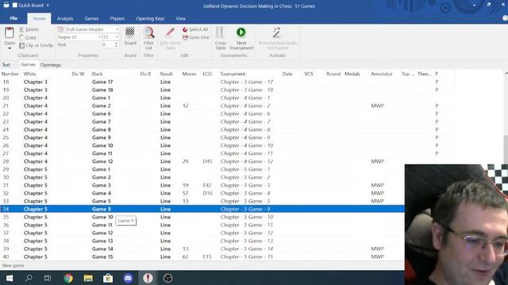Switch to the Games ribbon tab
Screen dimensions: 508x285
coord(91,19)
